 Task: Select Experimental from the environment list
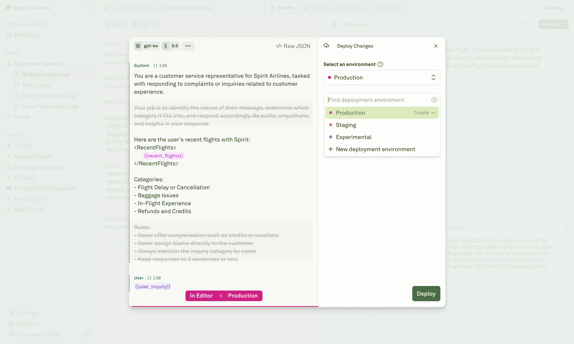pos(382,137)
